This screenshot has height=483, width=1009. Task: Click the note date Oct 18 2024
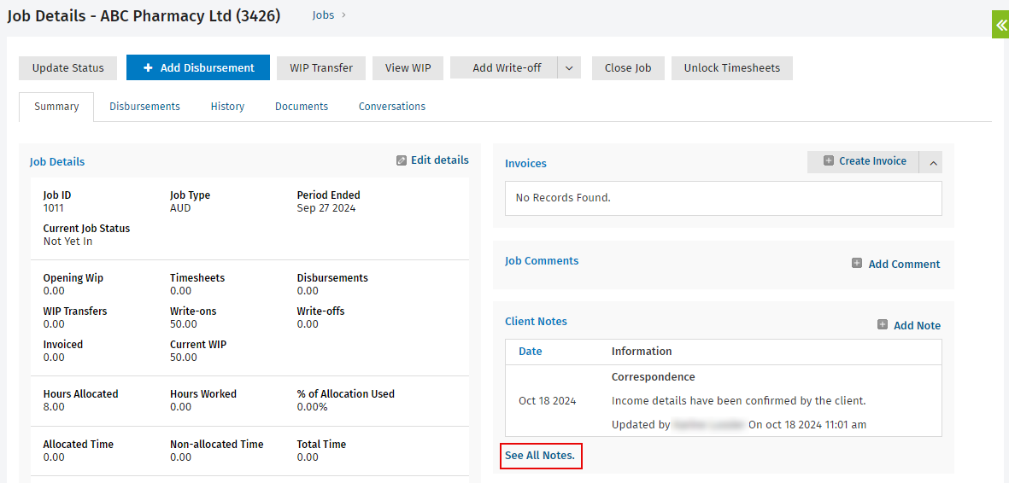(548, 401)
